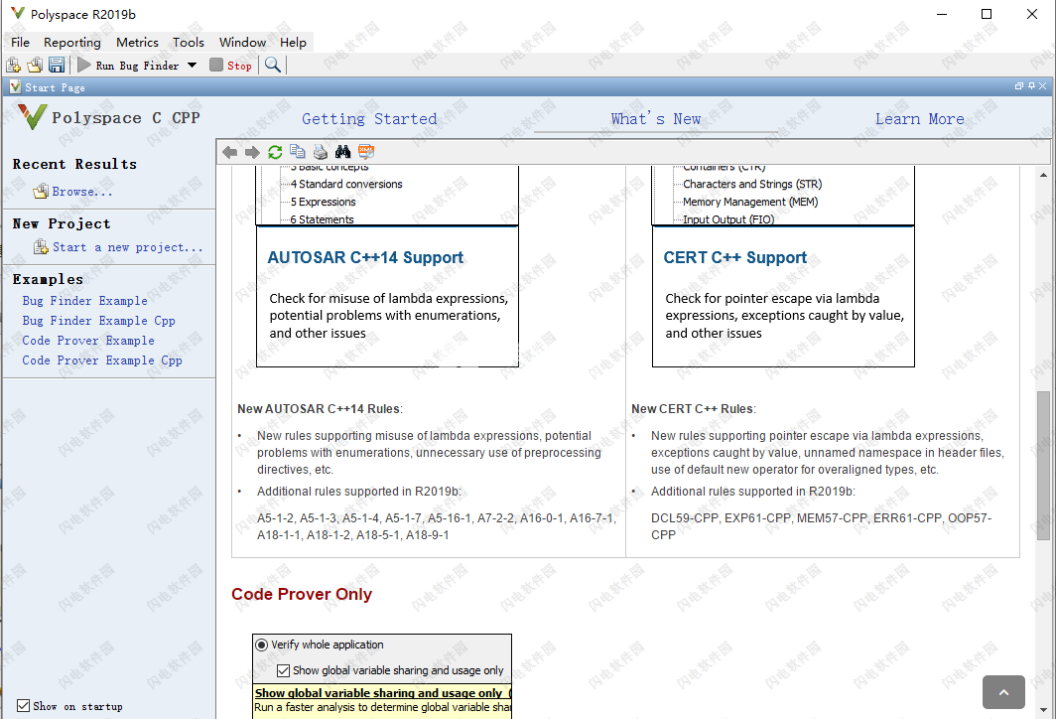Image resolution: width=1056 pixels, height=719 pixels.
Task: Open the Metrics menu
Action: (x=137, y=42)
